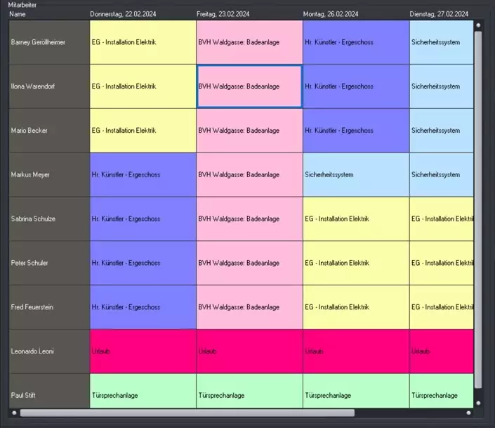Viewport: 495px width, 428px height.
Task: Select Markus Meyer's Thursday Hr. Künstler cell
Action: 143,175
